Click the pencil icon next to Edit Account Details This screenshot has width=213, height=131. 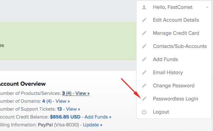click(144, 20)
